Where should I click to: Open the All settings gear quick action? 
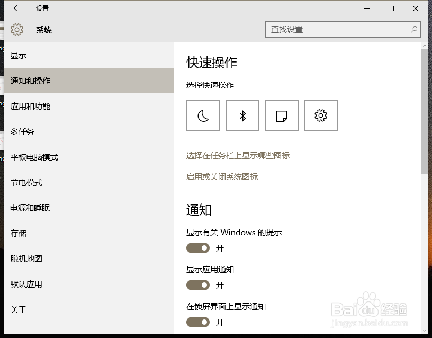pos(320,115)
